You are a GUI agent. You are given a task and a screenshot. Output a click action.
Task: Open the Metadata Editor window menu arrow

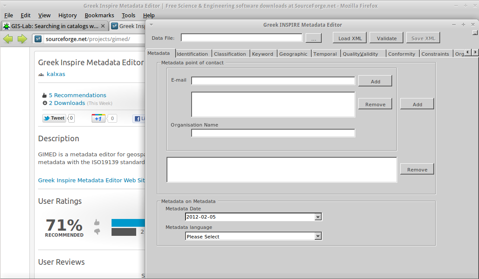(x=151, y=25)
